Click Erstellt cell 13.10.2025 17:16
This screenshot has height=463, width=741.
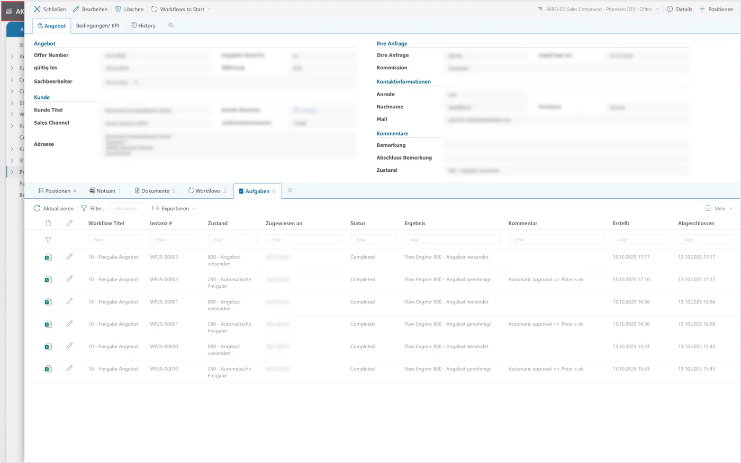(x=631, y=280)
